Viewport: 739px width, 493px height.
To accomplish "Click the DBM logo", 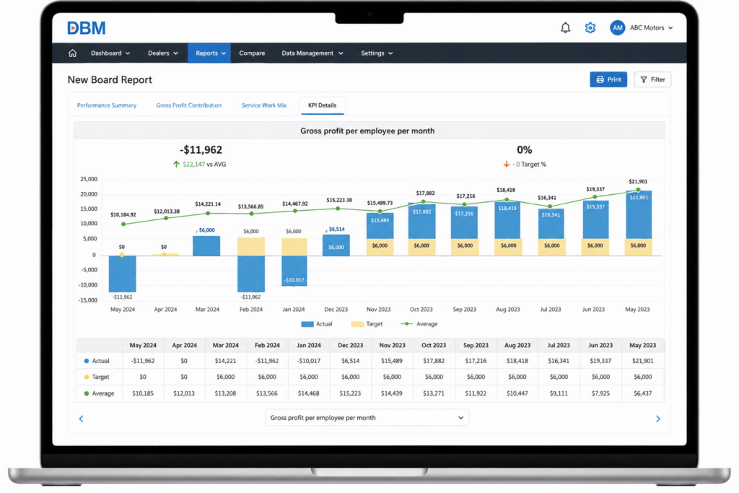I will tap(87, 28).
